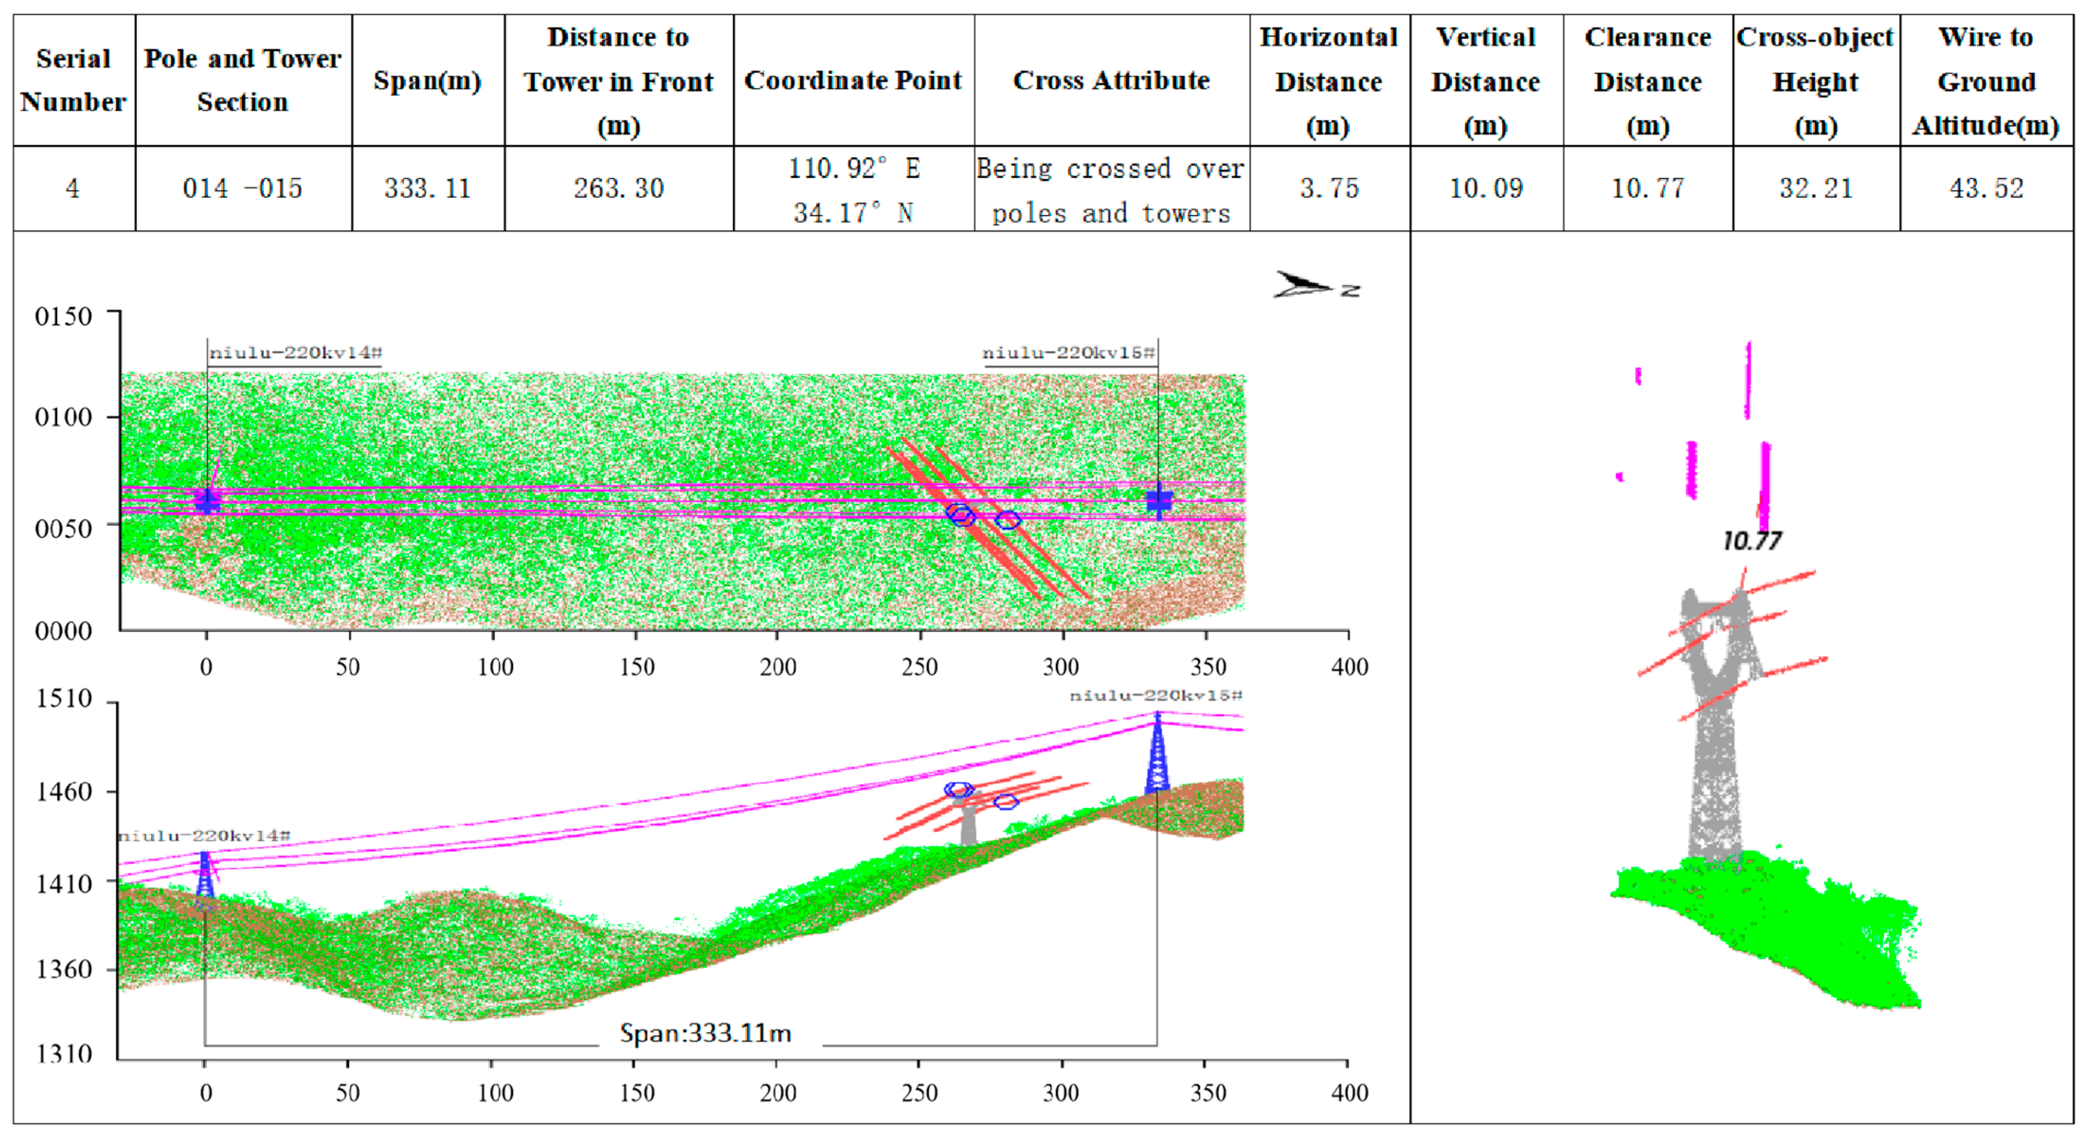
Task: Click blue tower marker at niulu-220kv15# top view
Action: point(1159,501)
